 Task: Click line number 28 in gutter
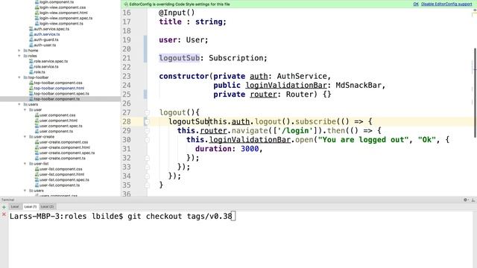127,121
